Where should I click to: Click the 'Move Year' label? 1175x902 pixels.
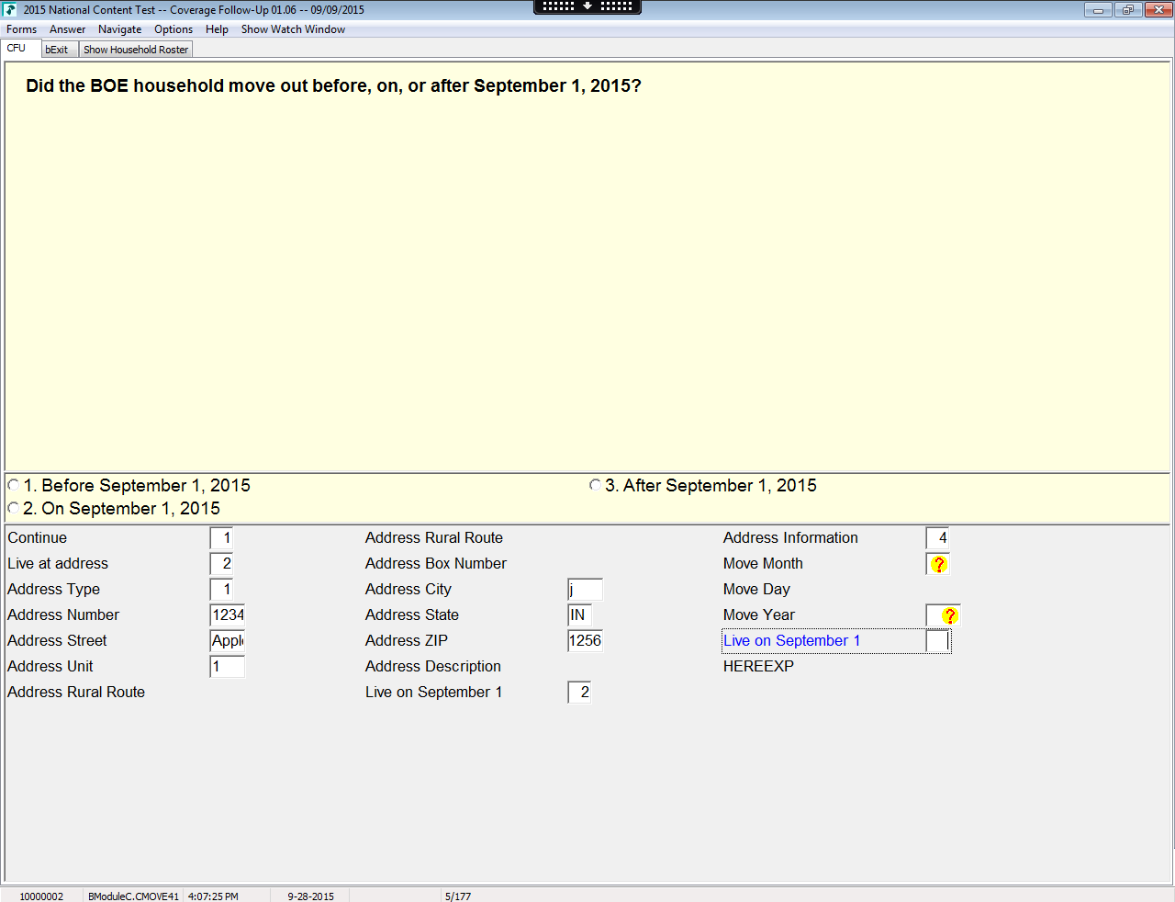pos(759,615)
